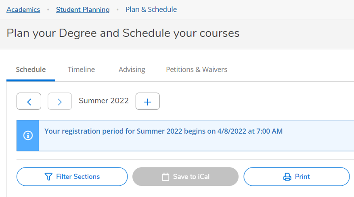Click the Summer 2022 registration period message

tap(163, 131)
